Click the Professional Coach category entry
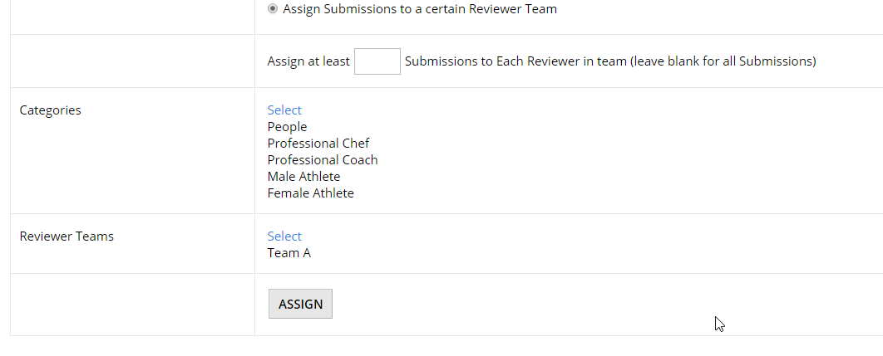The image size is (883, 356). tap(323, 160)
